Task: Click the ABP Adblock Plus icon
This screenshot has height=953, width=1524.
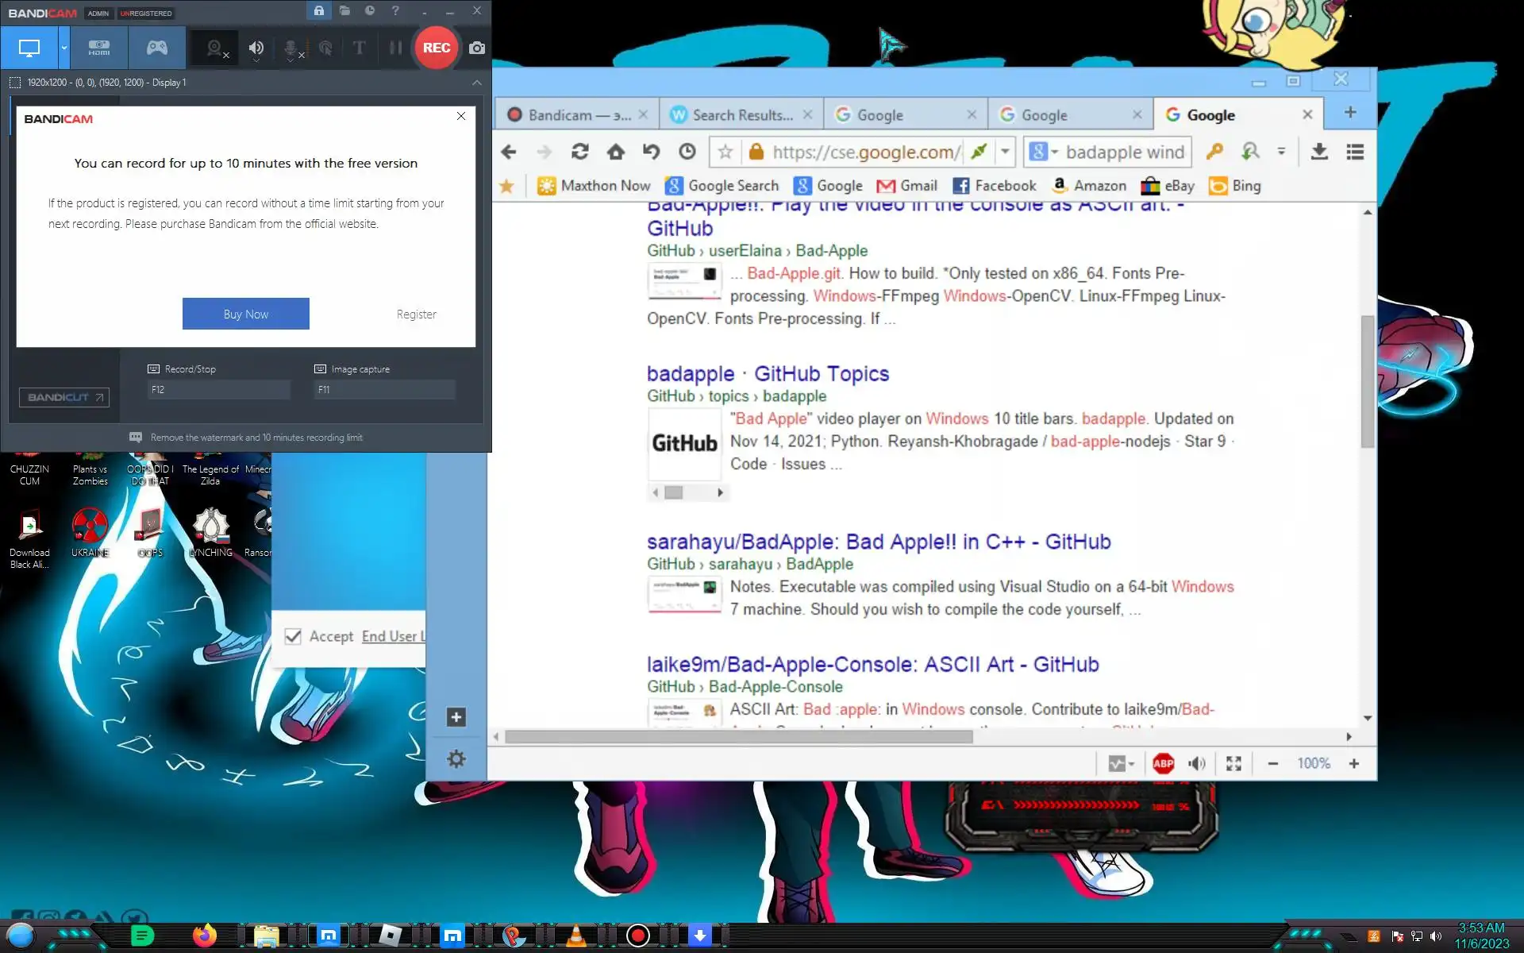Action: (1163, 763)
